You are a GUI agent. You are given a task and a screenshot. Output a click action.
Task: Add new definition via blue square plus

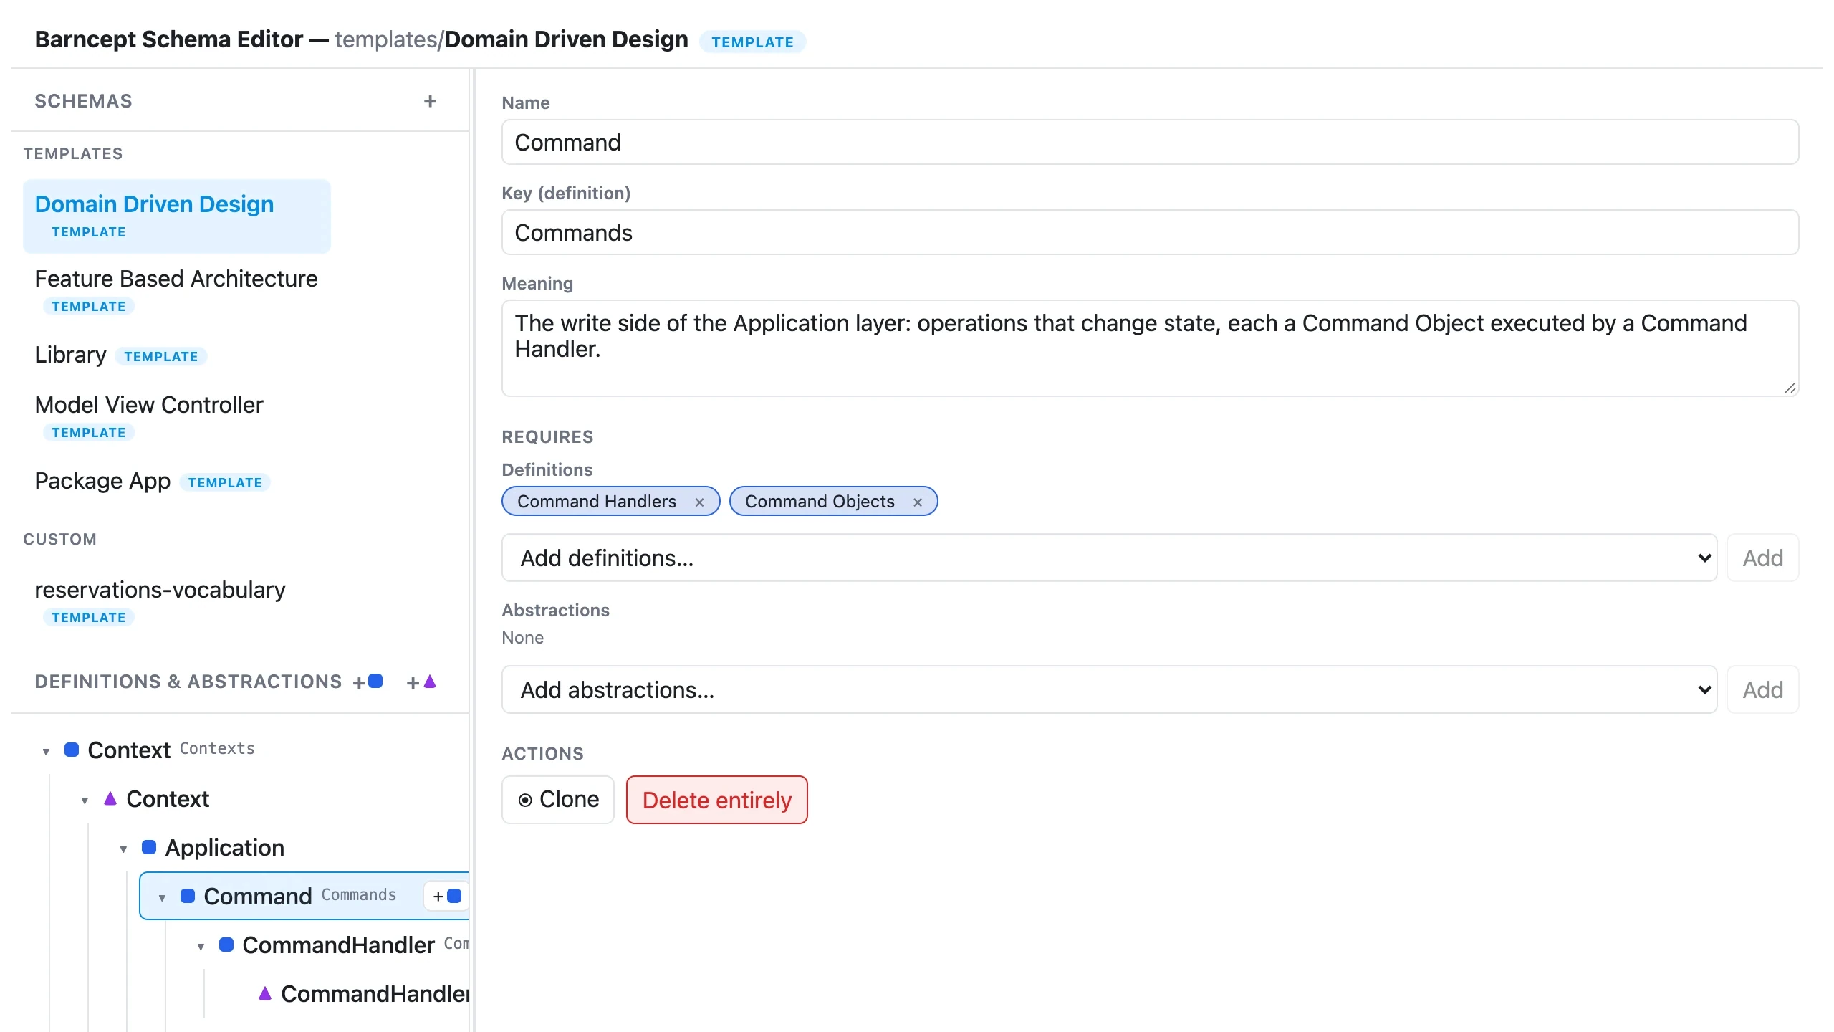(368, 682)
